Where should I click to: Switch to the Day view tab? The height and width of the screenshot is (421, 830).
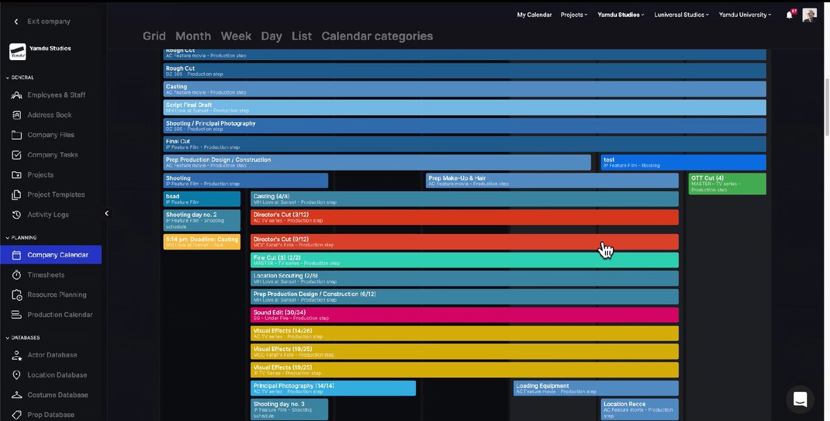point(271,36)
